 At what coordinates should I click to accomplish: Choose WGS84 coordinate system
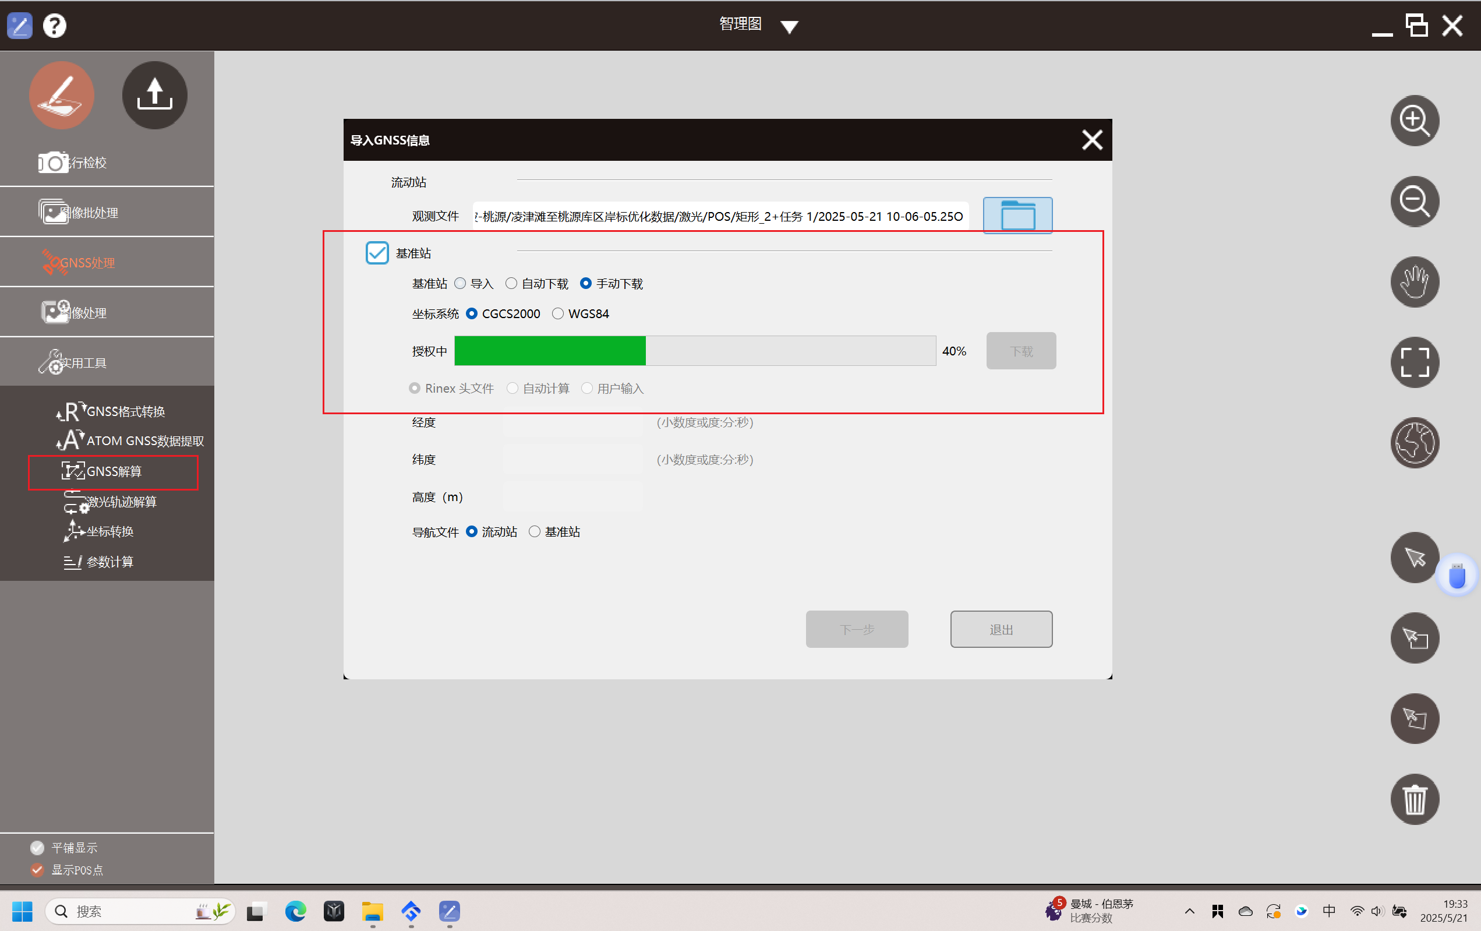(x=557, y=314)
